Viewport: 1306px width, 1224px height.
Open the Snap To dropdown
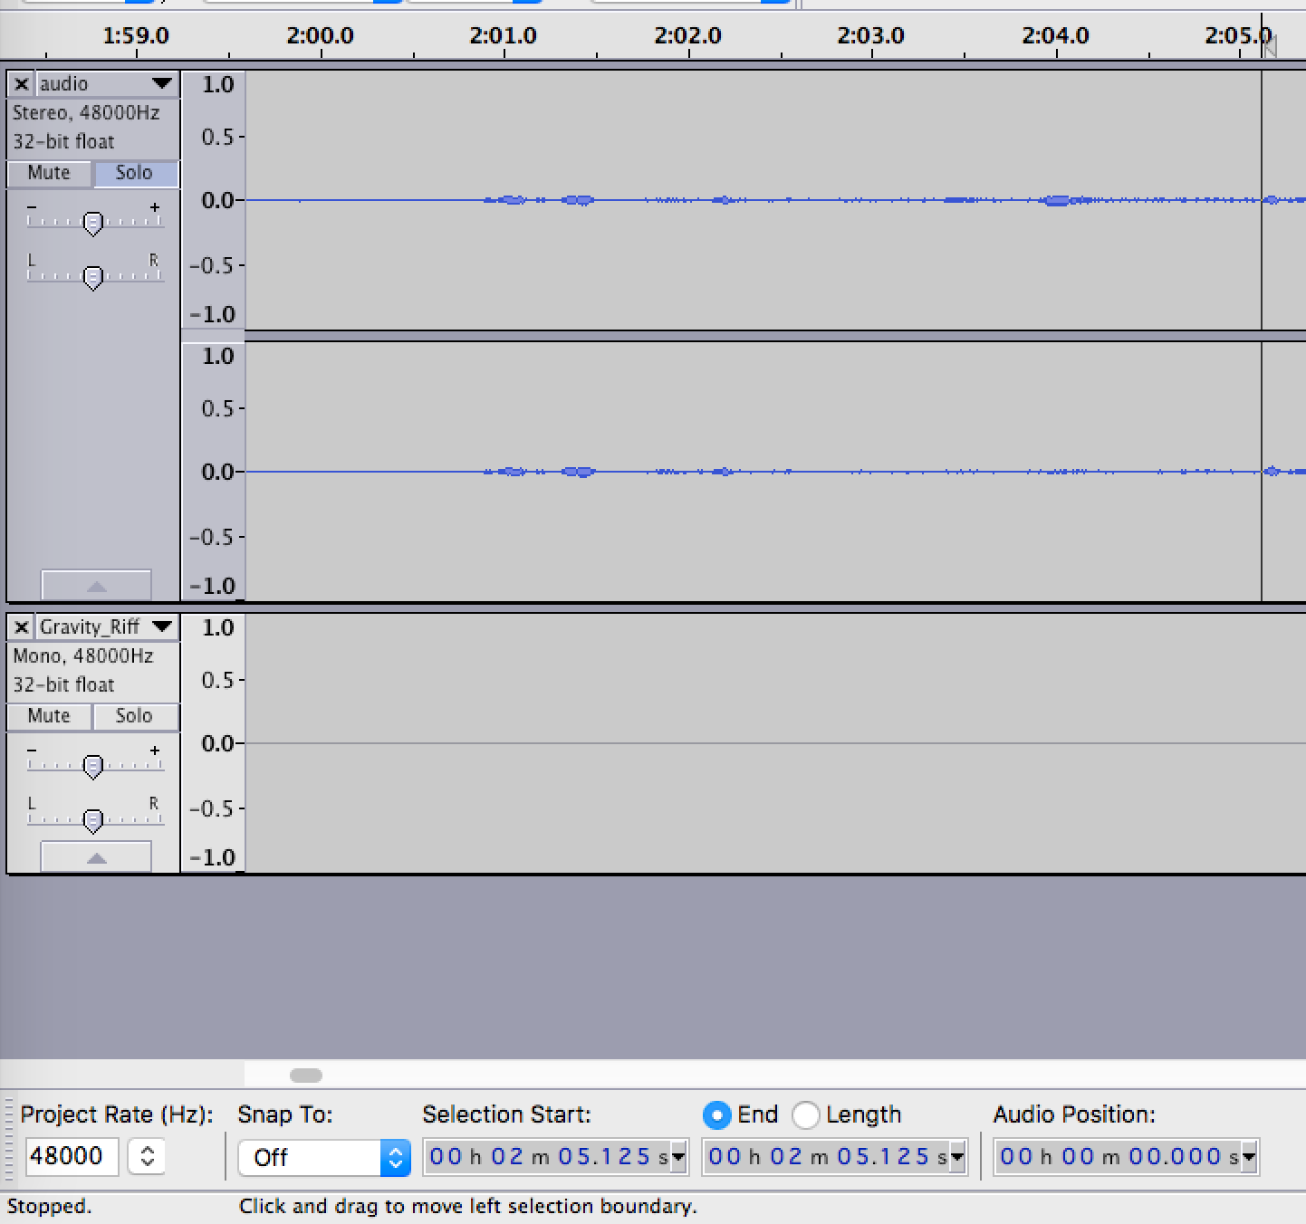click(324, 1157)
